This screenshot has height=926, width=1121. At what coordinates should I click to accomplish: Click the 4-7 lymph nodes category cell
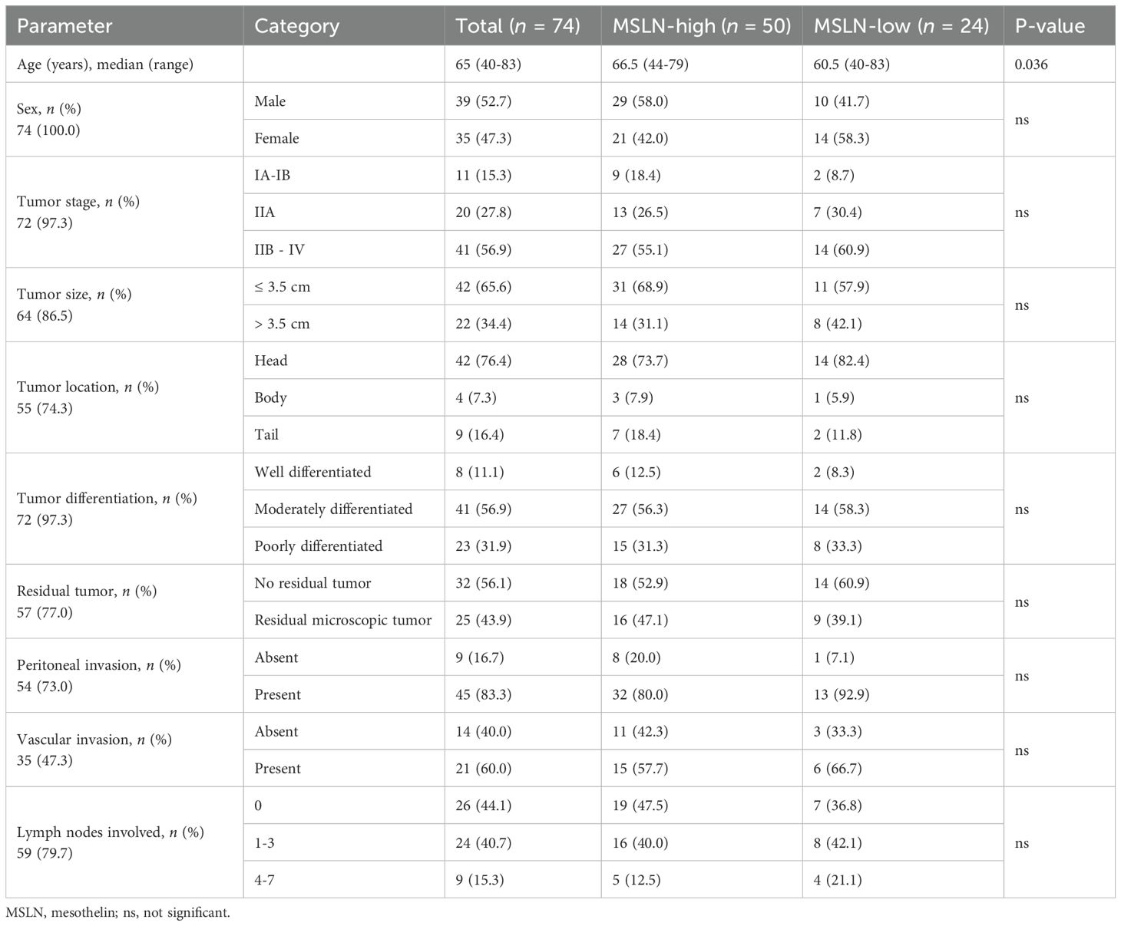(x=264, y=879)
